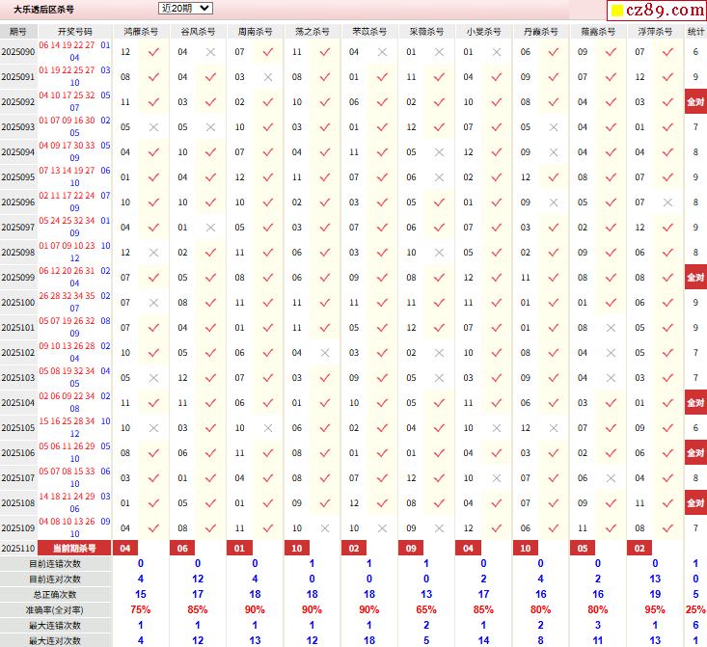Viewport: 707px width, 647px height.
Task: Select the 浮萍杀号 column header
Action: click(655, 32)
